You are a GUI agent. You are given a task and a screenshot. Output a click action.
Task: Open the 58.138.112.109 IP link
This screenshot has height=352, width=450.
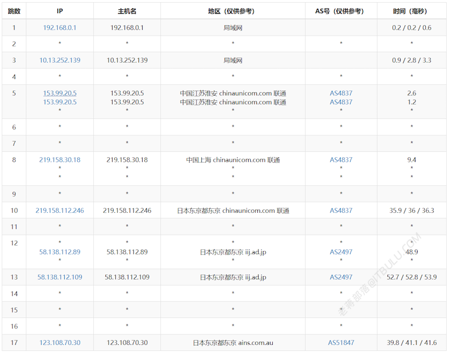(x=60, y=277)
